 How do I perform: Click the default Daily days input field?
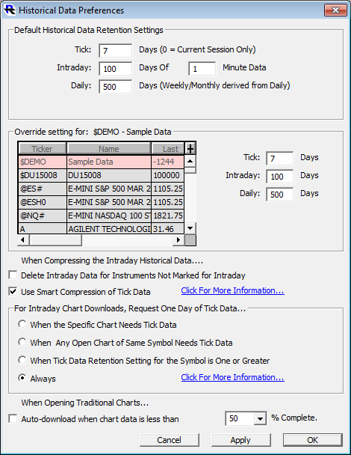pyautogui.click(x=115, y=87)
